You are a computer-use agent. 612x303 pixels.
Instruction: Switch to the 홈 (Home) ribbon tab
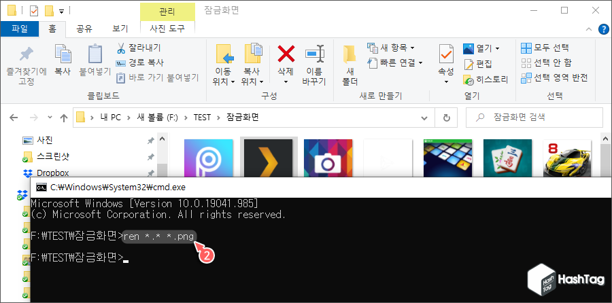coord(52,29)
